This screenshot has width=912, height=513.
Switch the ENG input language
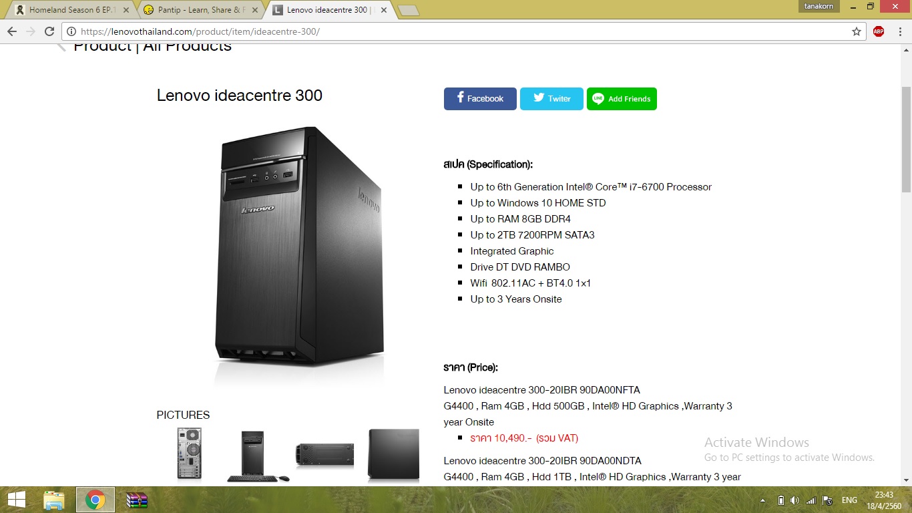click(x=849, y=500)
